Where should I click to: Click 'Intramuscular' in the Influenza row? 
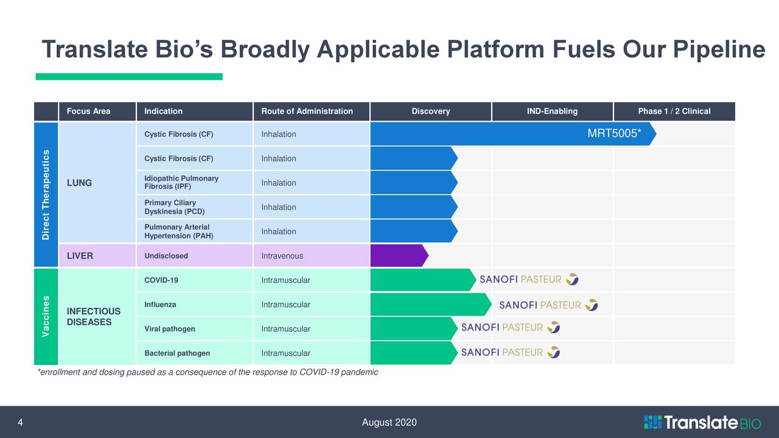click(x=311, y=304)
